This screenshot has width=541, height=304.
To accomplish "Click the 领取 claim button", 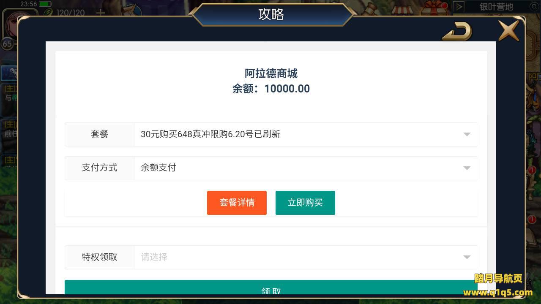I will pos(271,288).
